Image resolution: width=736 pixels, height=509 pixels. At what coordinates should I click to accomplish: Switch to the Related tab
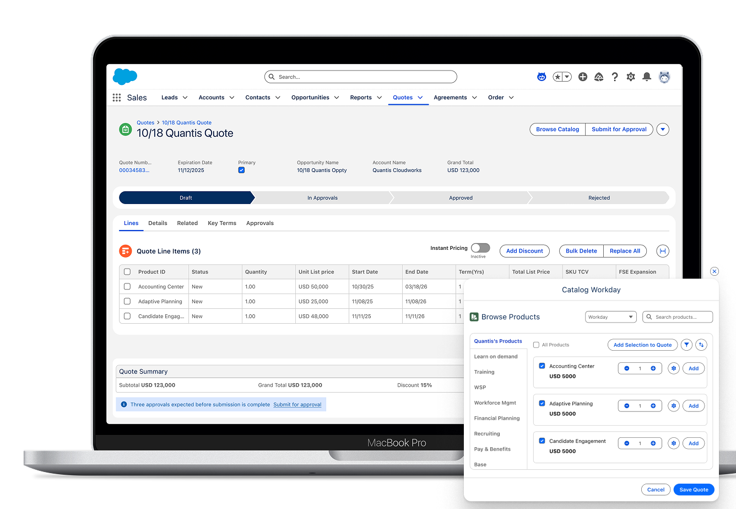coord(187,223)
